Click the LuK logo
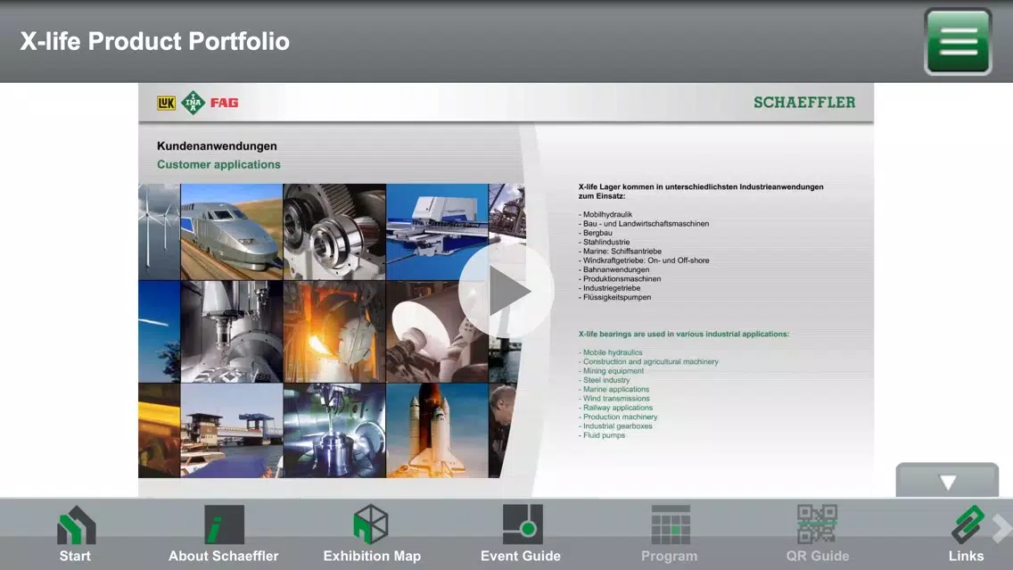 (166, 103)
